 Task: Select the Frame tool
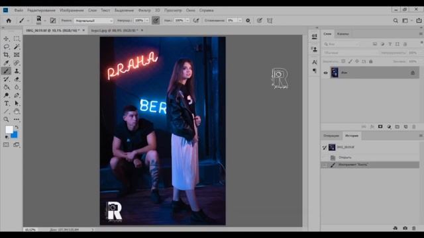(x=17, y=55)
